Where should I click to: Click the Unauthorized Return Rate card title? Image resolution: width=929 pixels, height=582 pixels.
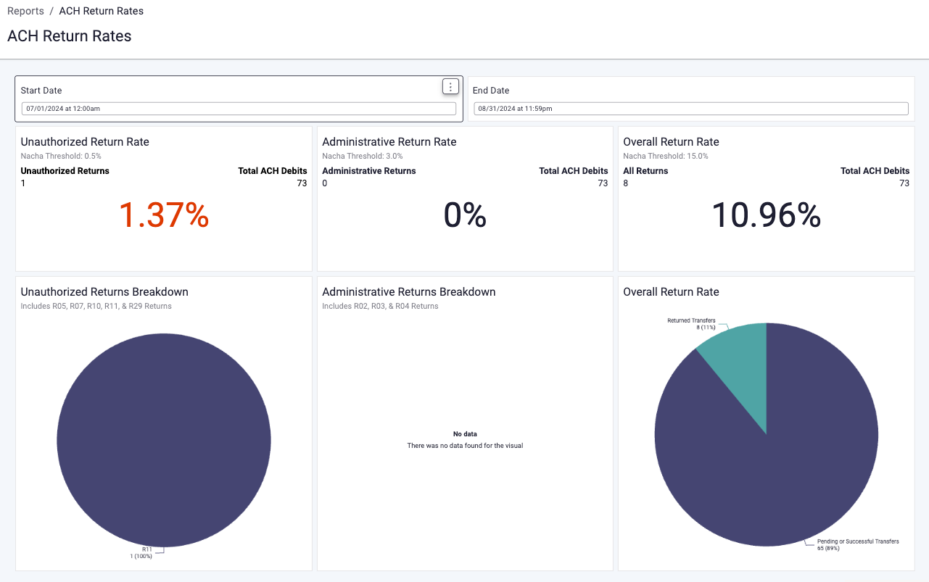point(85,142)
